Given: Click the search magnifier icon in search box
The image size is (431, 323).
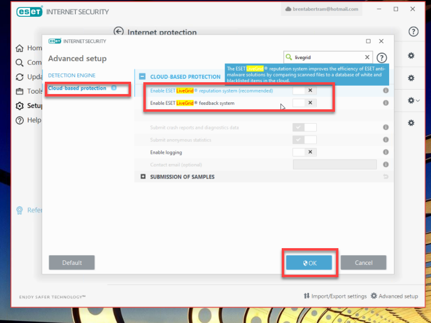Looking at the screenshot, I should [289, 57].
